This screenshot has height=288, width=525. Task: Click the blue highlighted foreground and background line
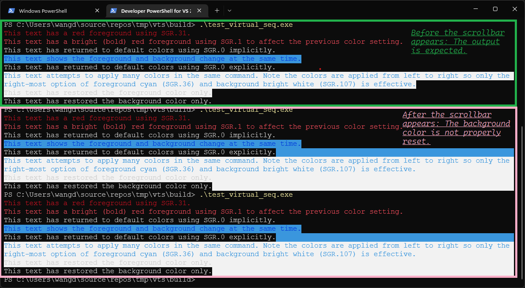pyautogui.click(x=151, y=58)
